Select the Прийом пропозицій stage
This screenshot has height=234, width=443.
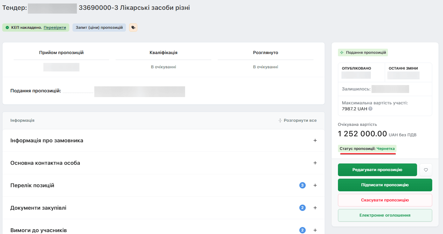pyautogui.click(x=61, y=52)
